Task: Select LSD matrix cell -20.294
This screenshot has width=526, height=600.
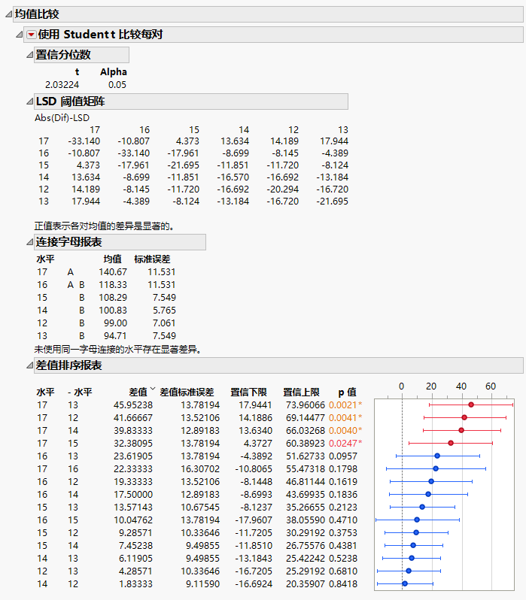Action: [x=283, y=189]
